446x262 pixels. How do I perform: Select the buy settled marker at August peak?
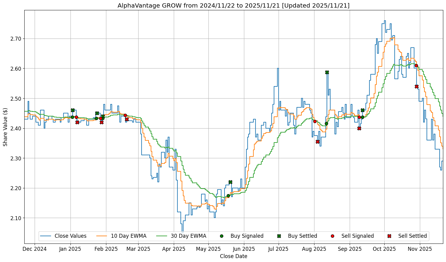(x=327, y=72)
